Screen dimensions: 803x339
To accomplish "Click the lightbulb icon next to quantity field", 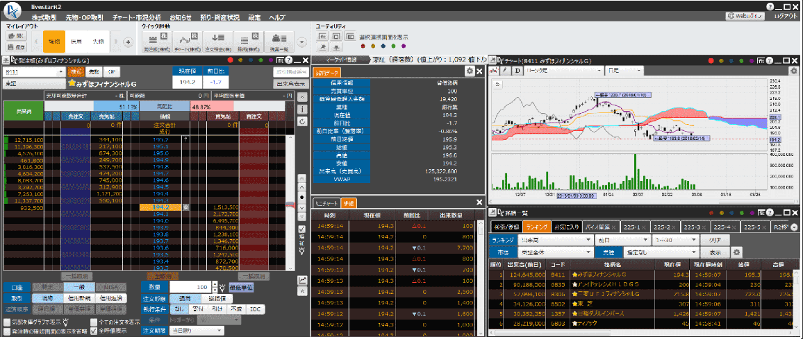I will tap(222, 288).
